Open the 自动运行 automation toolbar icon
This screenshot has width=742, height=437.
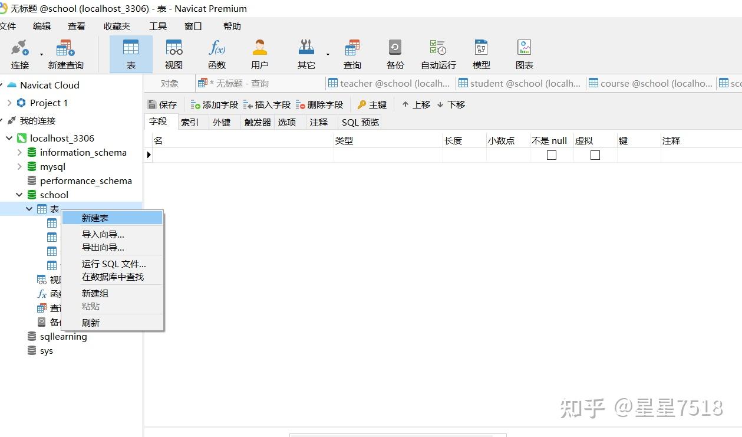[x=438, y=54]
